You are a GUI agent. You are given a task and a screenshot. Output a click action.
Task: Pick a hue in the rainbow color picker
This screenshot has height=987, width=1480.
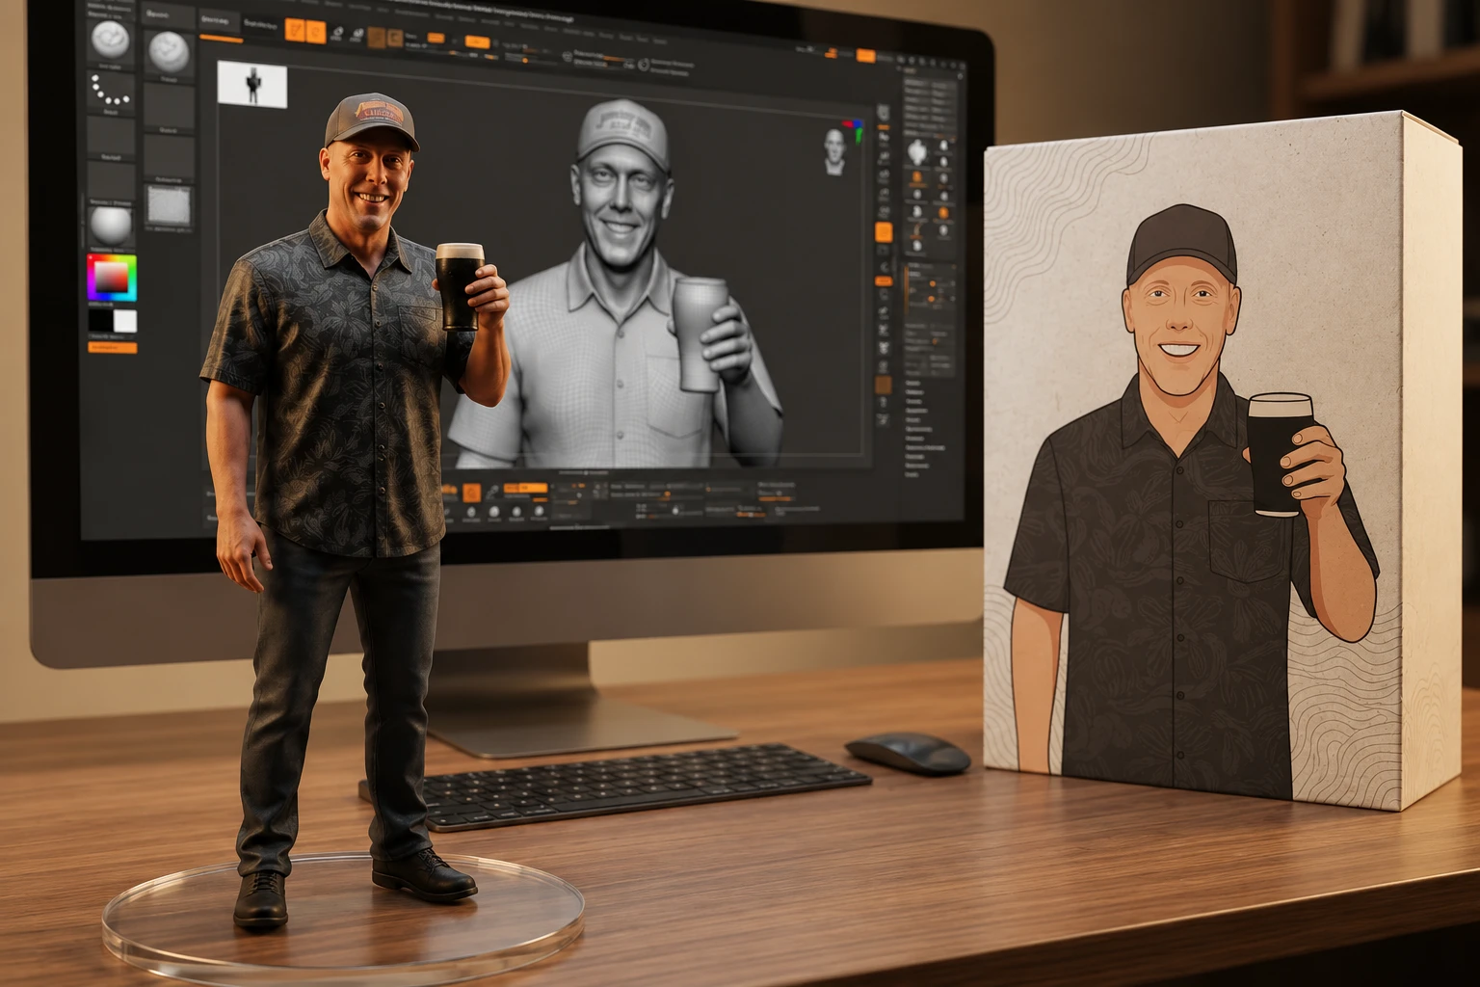coord(112,280)
